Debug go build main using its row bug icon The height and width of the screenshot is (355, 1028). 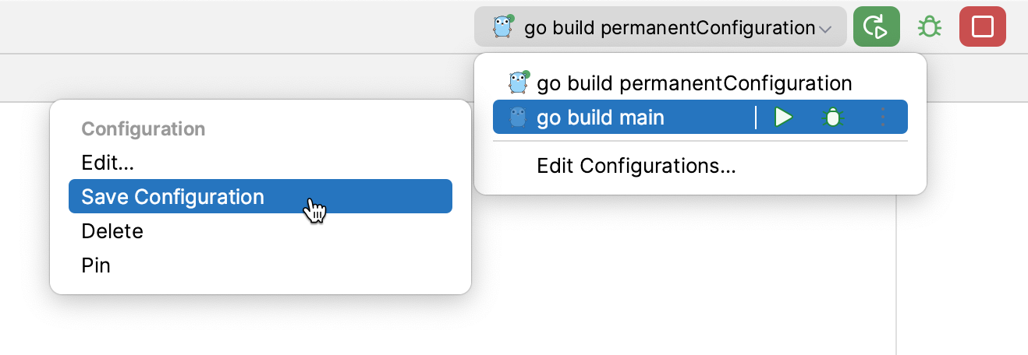[x=833, y=118]
